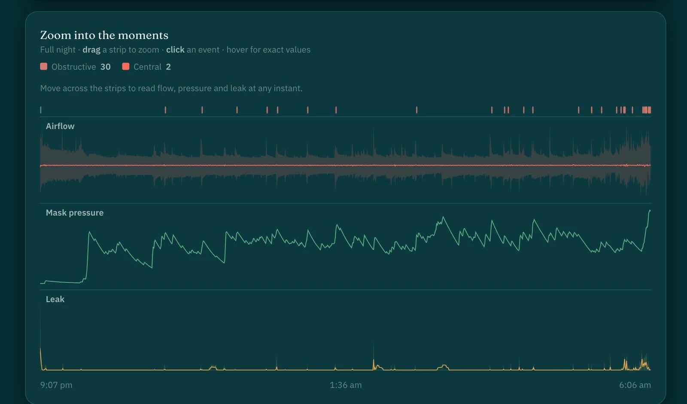687x404 pixels.
Task: Click the Mask pressure peak at the end of night
Action: 650,211
